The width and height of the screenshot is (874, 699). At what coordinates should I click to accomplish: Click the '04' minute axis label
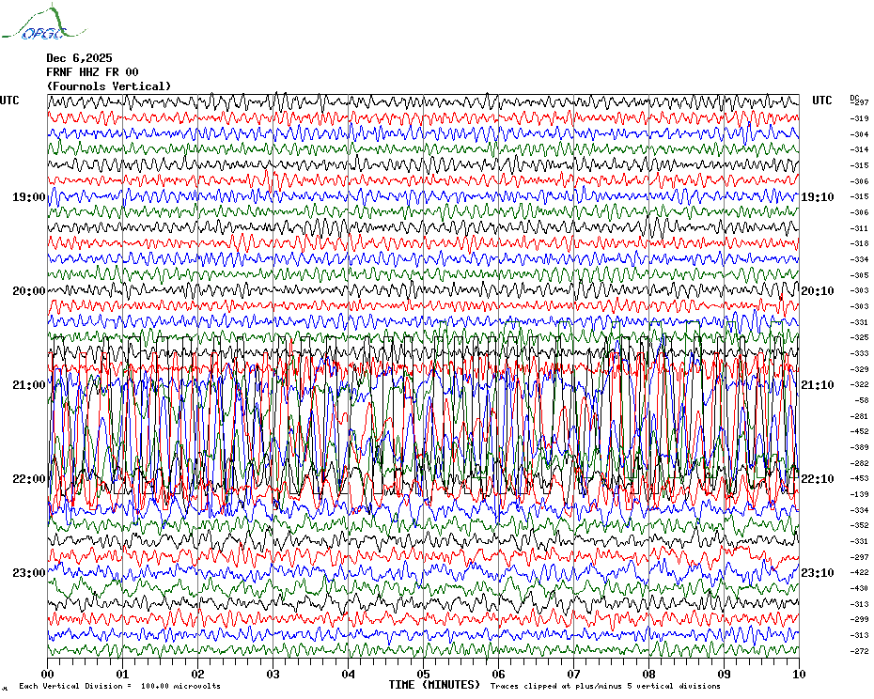349,674
